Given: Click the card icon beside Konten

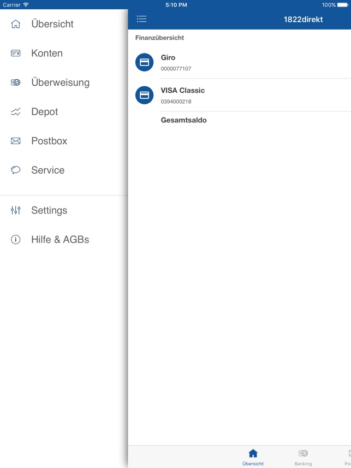Looking at the screenshot, I should (16, 54).
